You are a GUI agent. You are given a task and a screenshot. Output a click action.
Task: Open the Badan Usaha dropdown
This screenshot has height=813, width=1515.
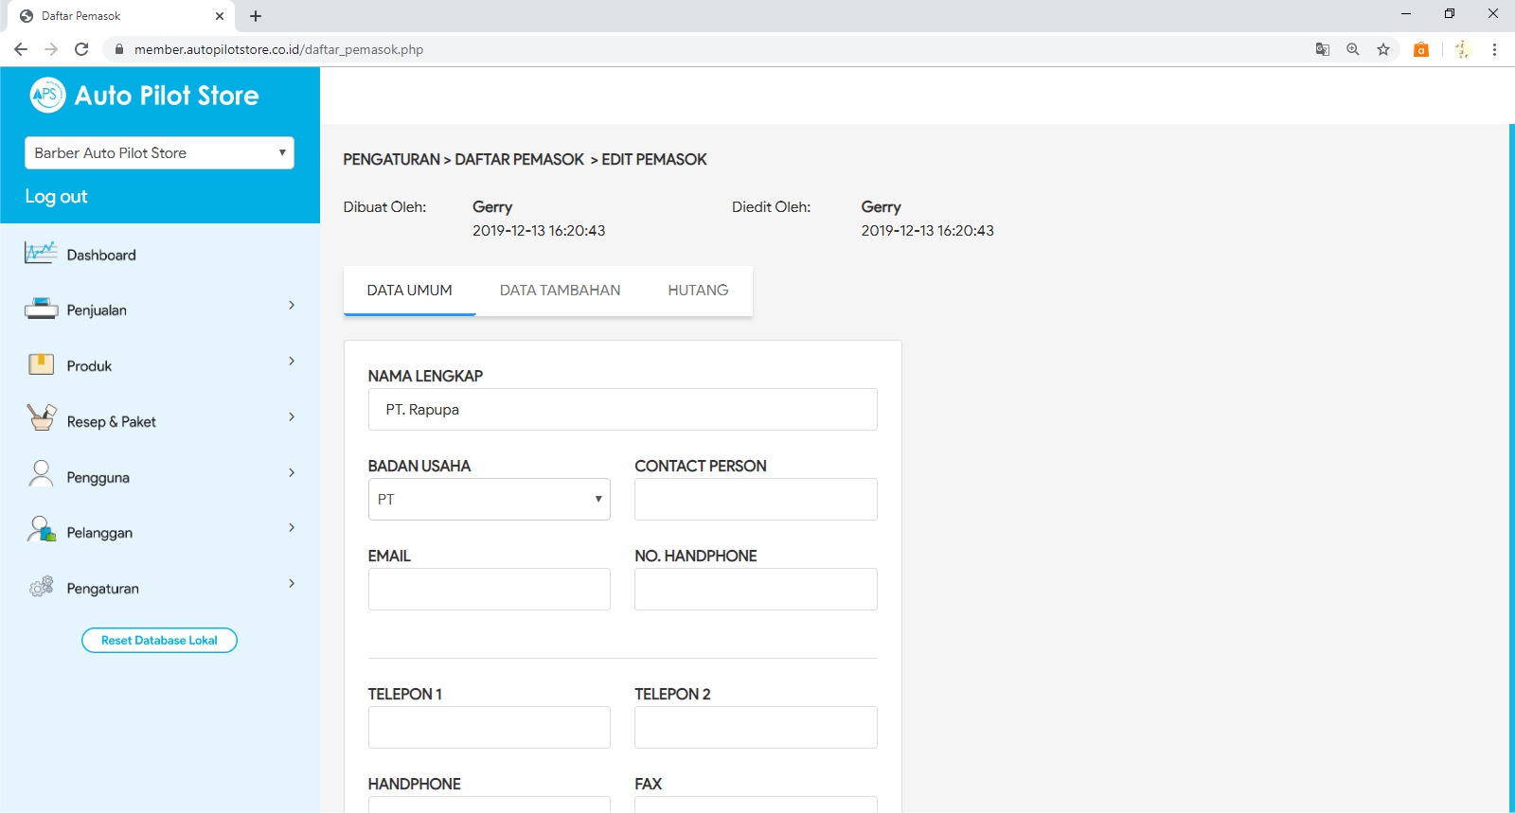489,500
